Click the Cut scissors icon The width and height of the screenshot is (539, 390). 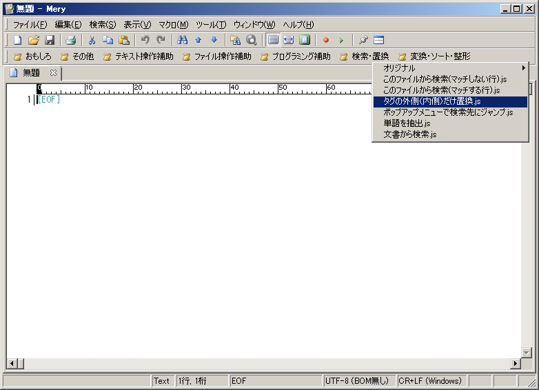[92, 41]
